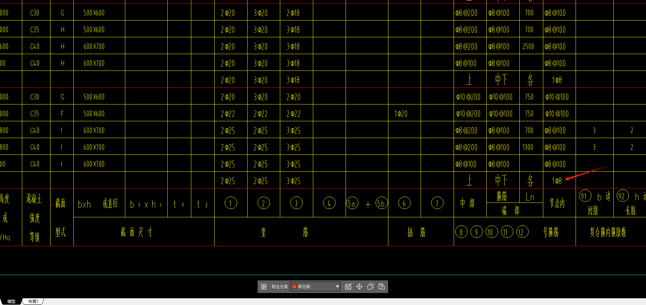Open the 未分类 category dropdown

[316, 287]
